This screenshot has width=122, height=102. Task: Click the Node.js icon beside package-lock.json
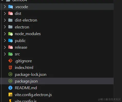[11, 74]
